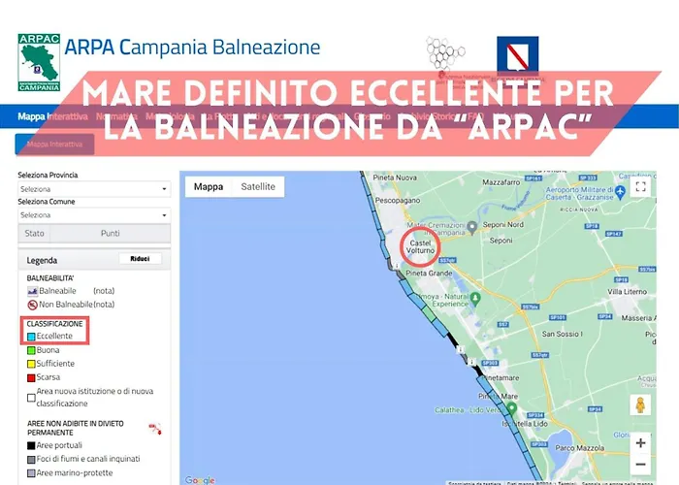Click the Parco Mazzola map label
This screenshot has width=679, height=485.
pos(579,448)
